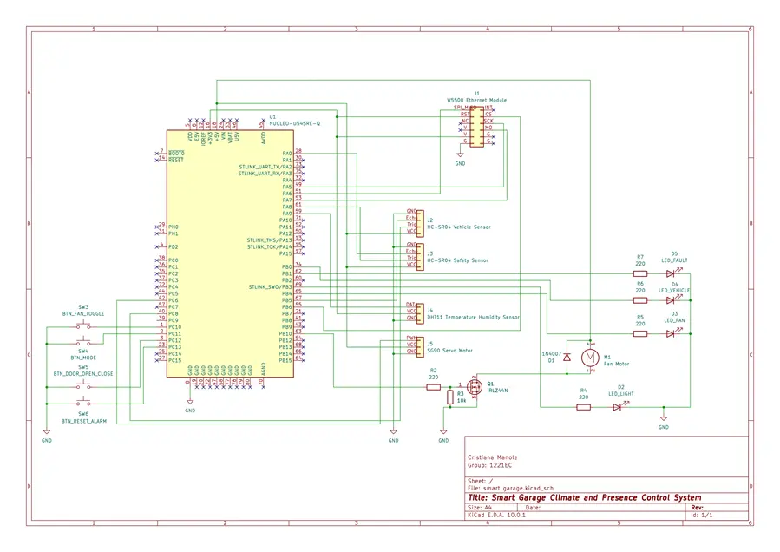780x552 pixels.
Task: Click the 'Id: 1/1' sheet number
Action: point(701,516)
